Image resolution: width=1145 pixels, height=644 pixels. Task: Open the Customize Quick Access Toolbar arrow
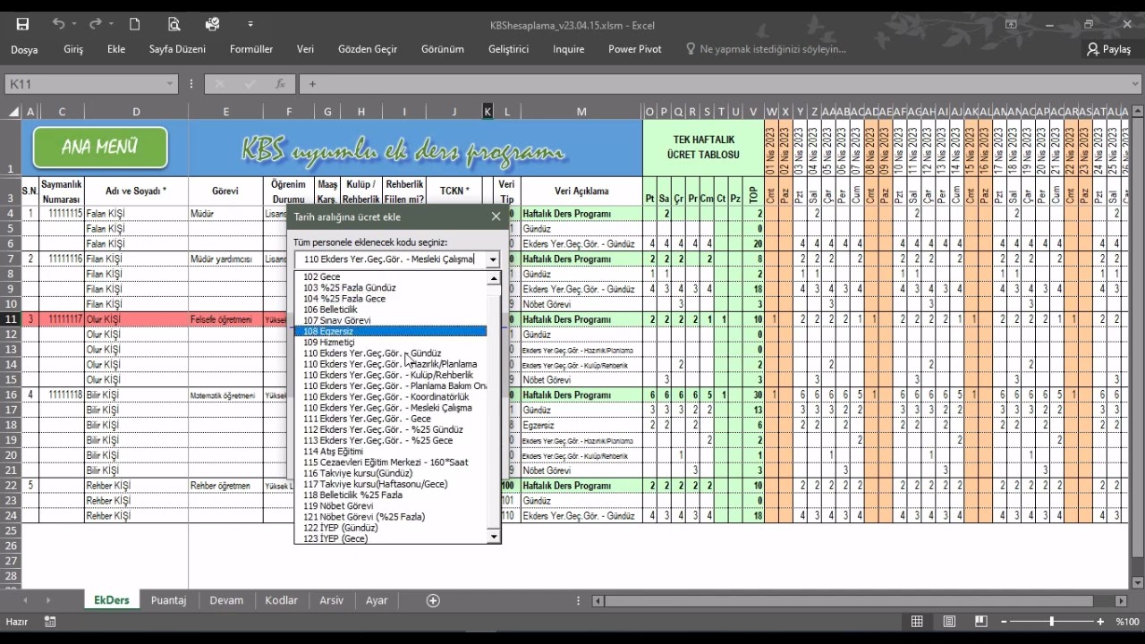250,24
